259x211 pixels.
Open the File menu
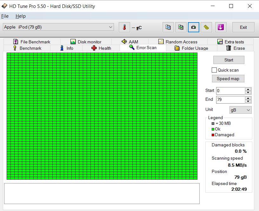[x=5, y=16]
